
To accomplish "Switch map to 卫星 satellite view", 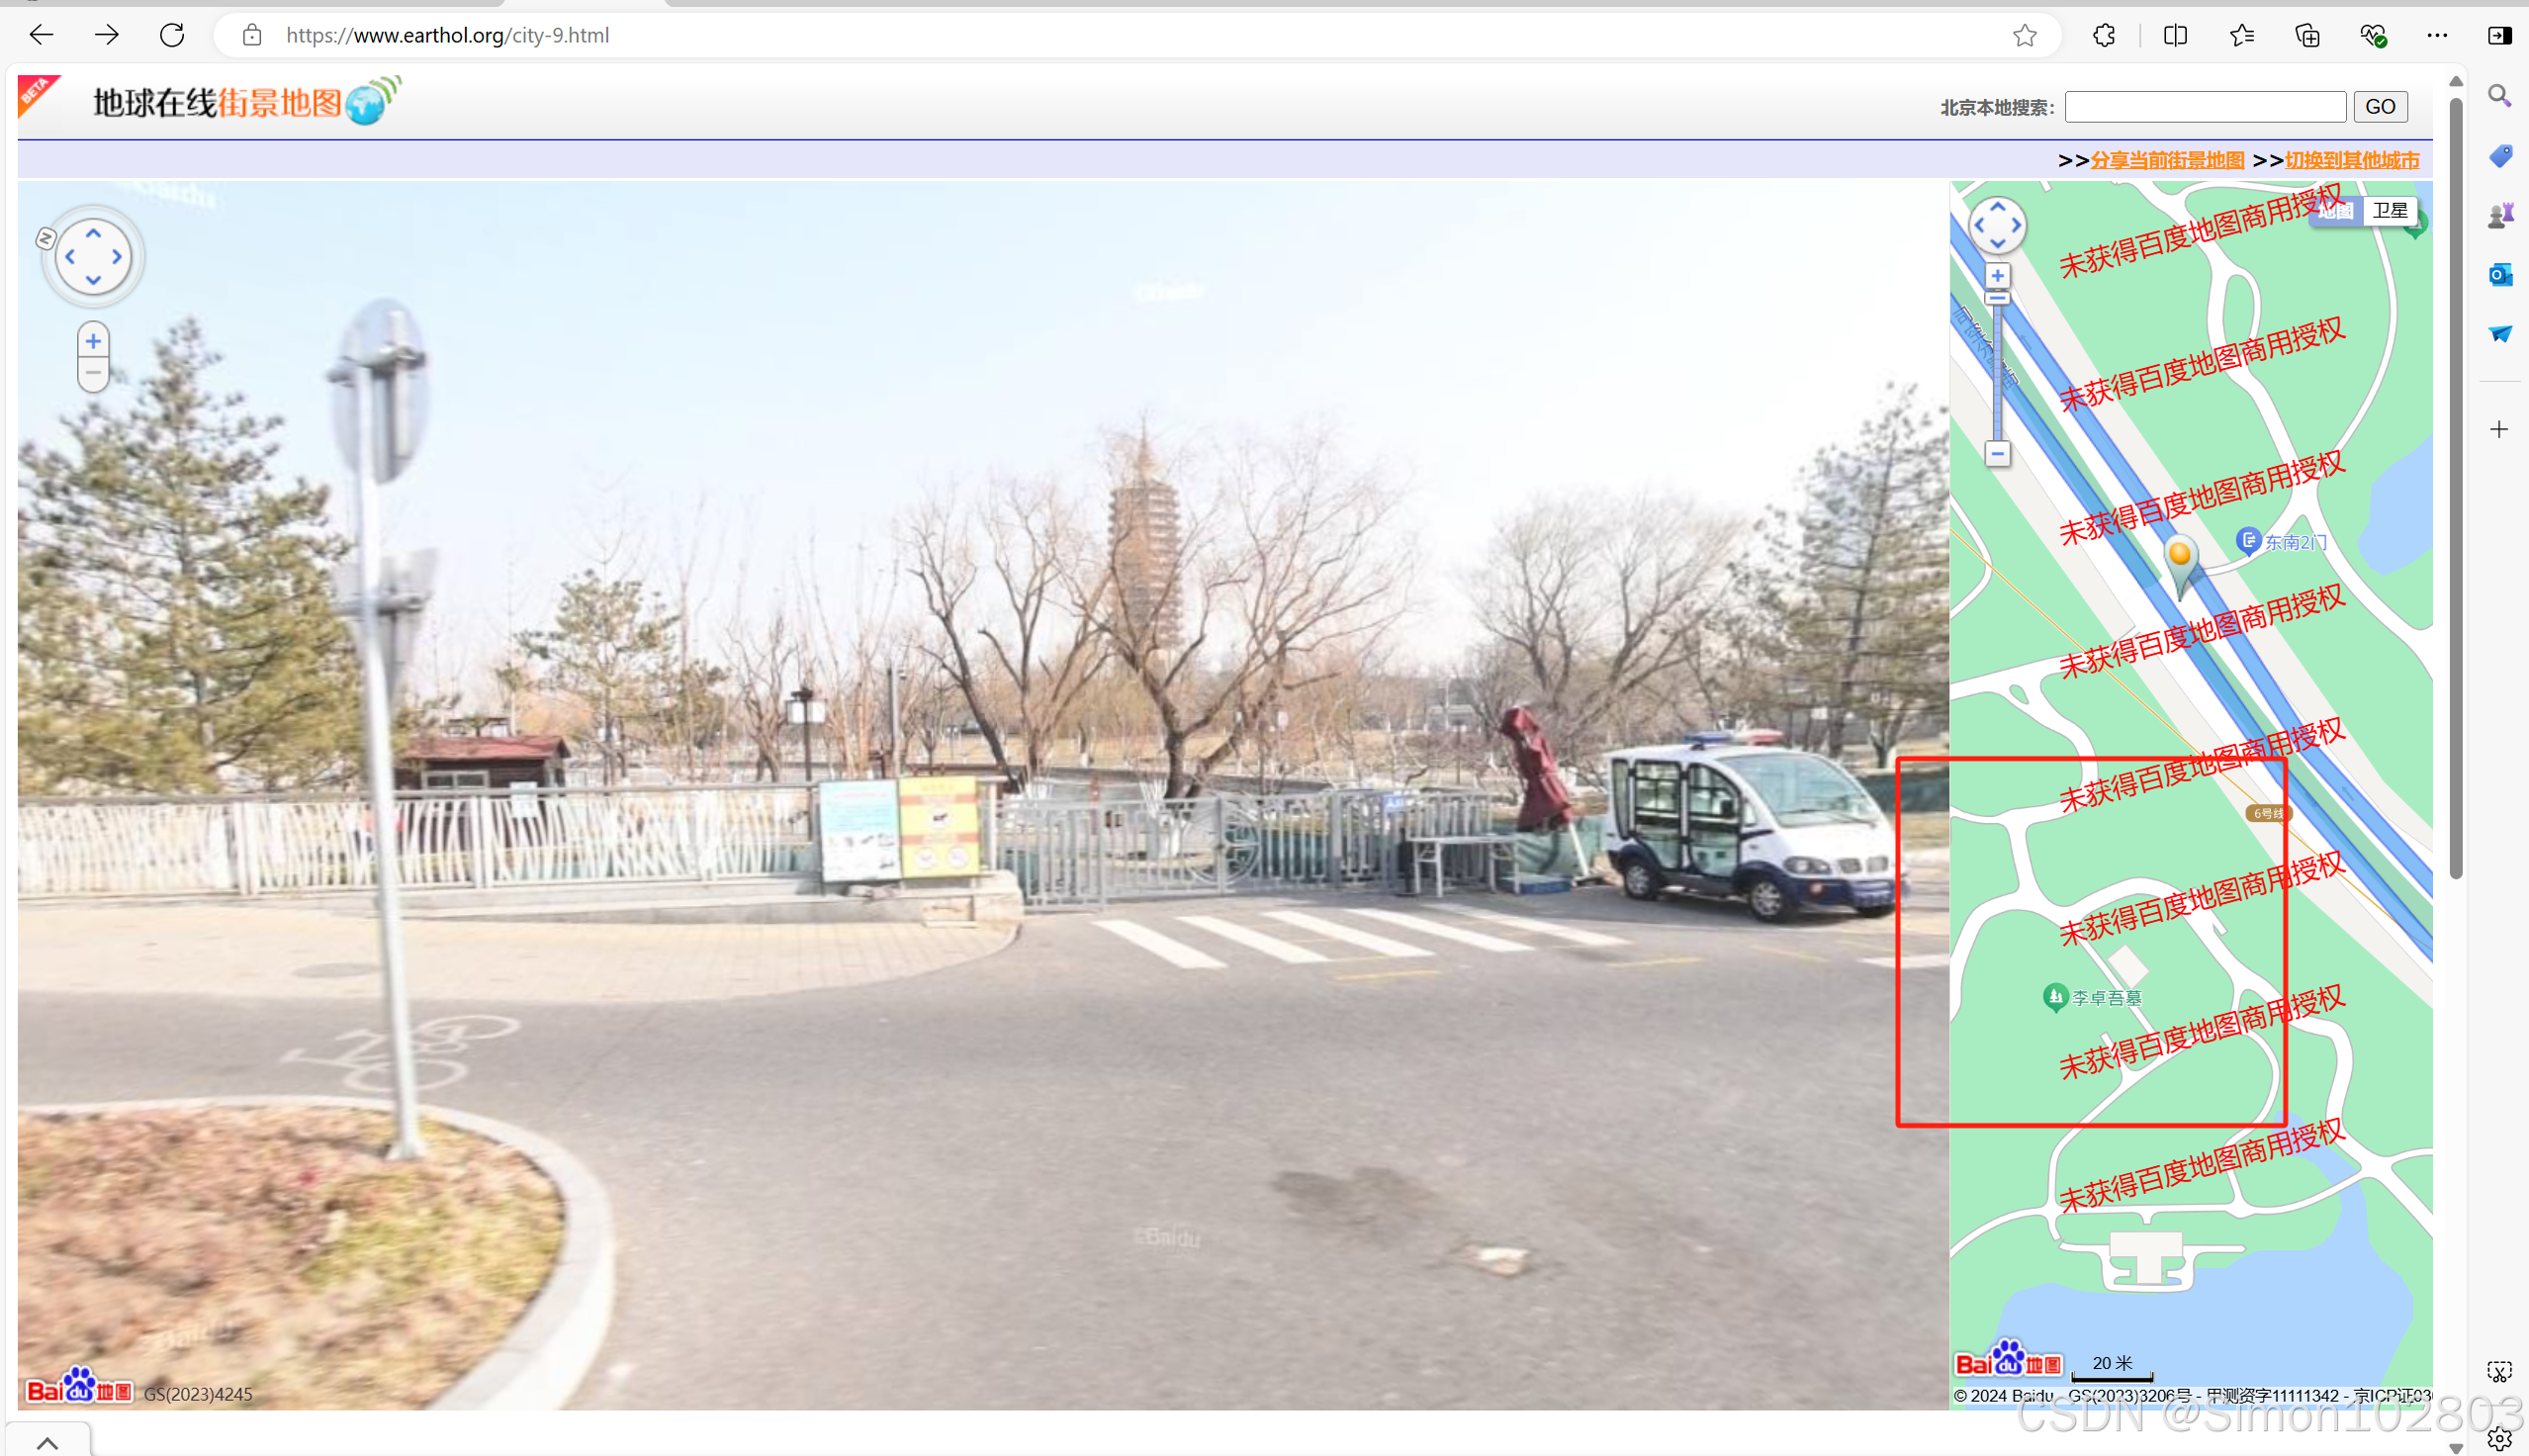I will (2390, 210).
